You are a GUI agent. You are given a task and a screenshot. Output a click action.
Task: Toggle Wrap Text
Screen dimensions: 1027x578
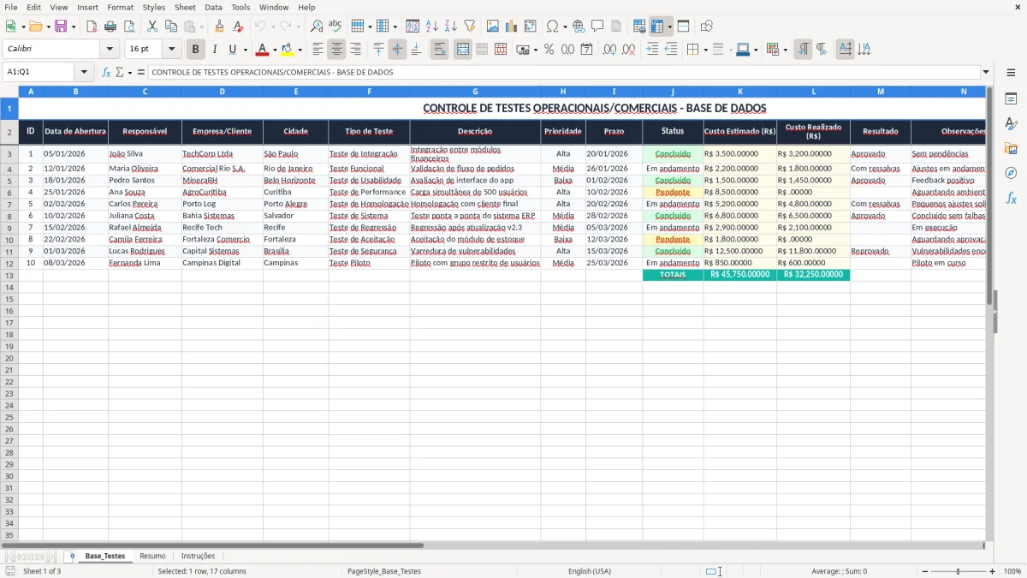[x=440, y=50]
